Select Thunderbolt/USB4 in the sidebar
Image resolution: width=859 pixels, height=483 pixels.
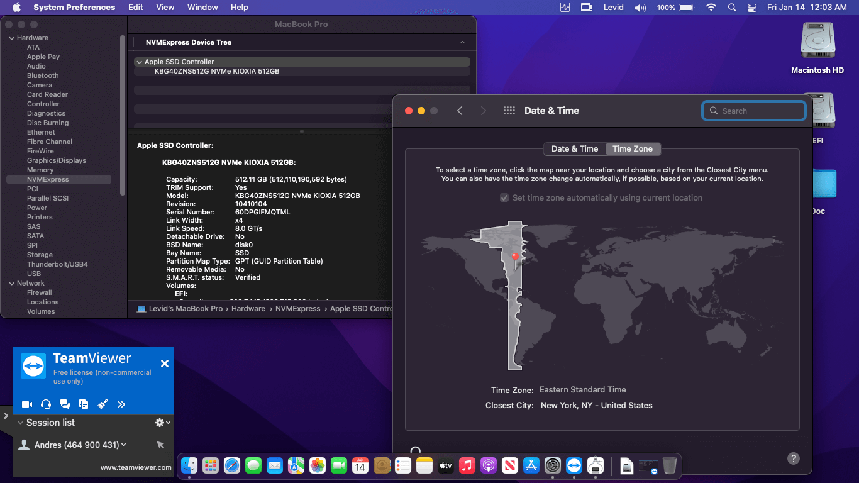click(57, 264)
